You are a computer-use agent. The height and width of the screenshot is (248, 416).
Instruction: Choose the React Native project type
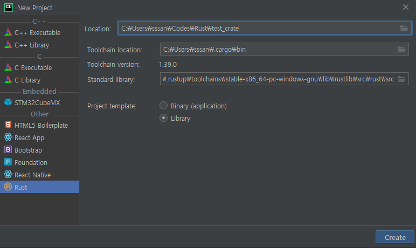[33, 175]
